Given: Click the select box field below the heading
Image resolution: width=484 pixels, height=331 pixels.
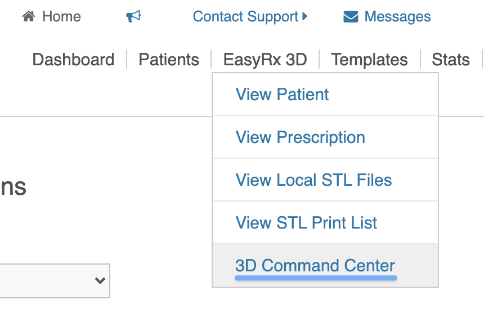Looking at the screenshot, I should (55, 281).
